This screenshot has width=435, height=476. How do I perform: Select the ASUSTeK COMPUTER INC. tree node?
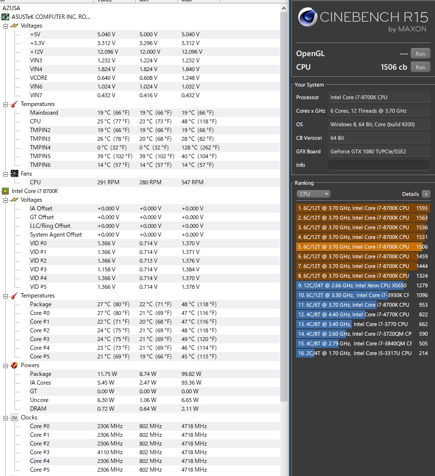point(51,17)
